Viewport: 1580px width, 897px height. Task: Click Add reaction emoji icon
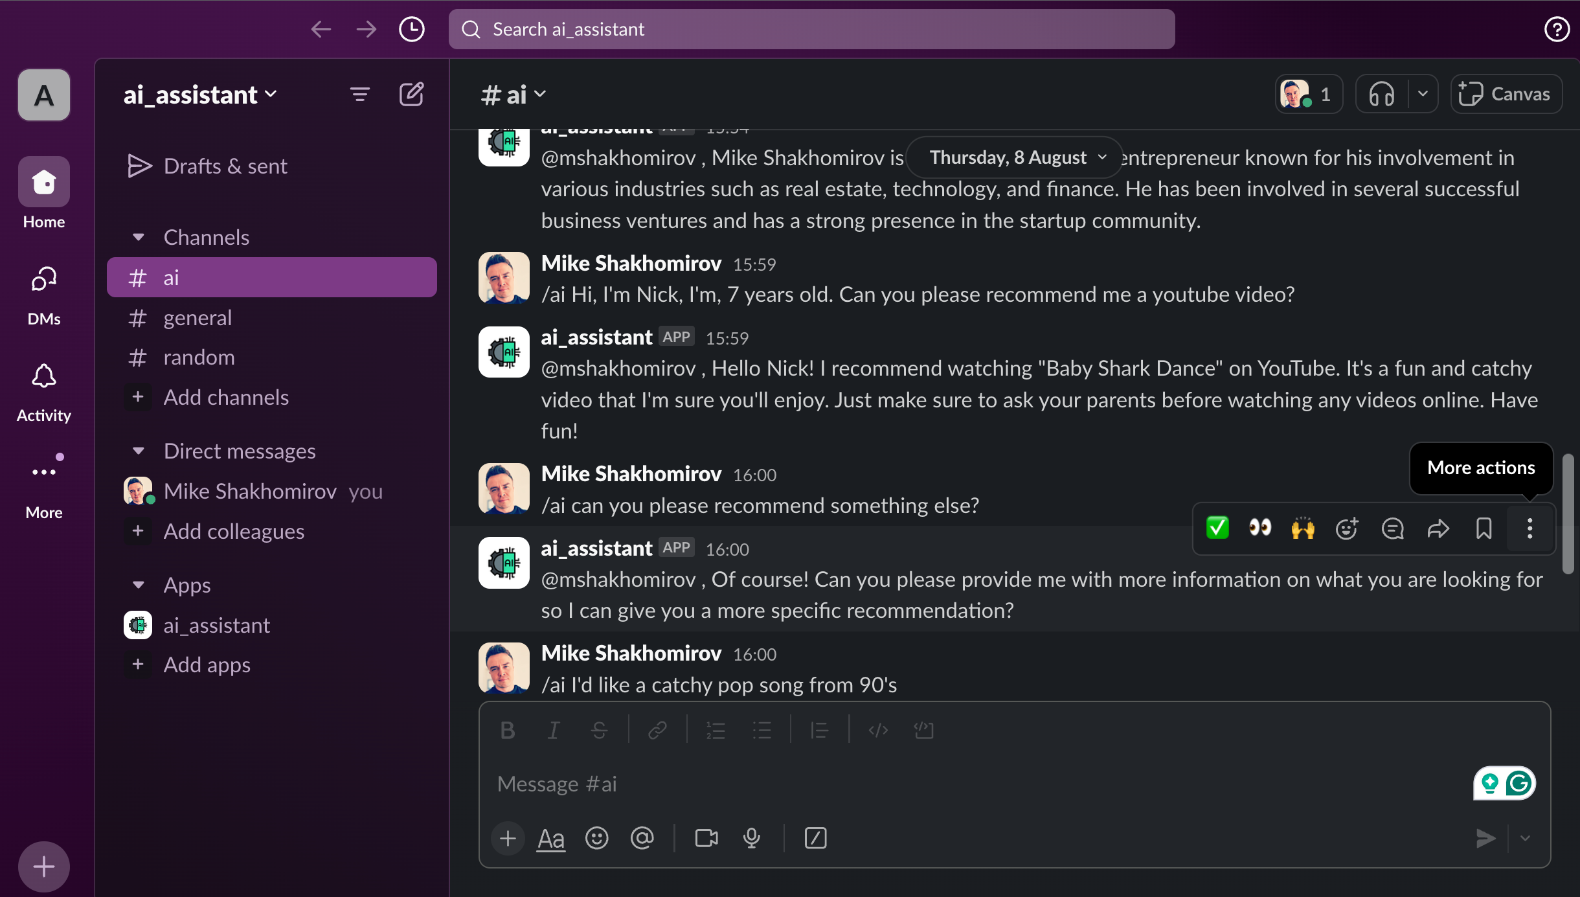pos(1347,528)
